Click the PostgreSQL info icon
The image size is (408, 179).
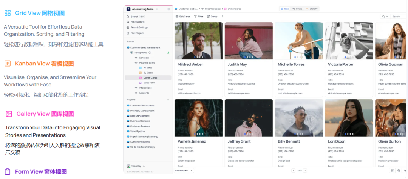pos(150,53)
